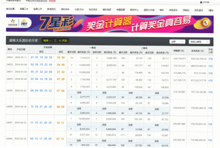Click draw date 2024-05-08

(21, 65)
